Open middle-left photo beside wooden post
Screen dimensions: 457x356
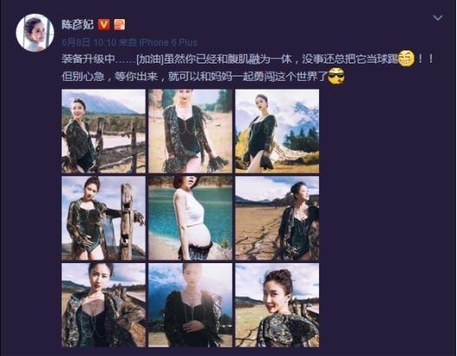(x=103, y=218)
